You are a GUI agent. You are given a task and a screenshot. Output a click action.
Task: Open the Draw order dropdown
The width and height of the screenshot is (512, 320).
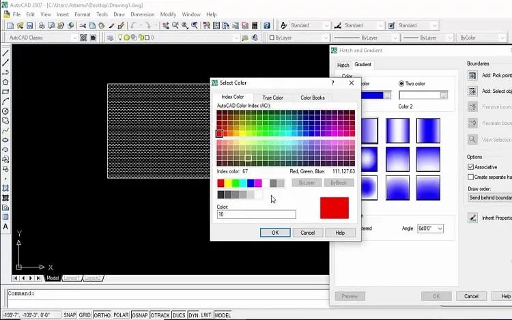489,198
